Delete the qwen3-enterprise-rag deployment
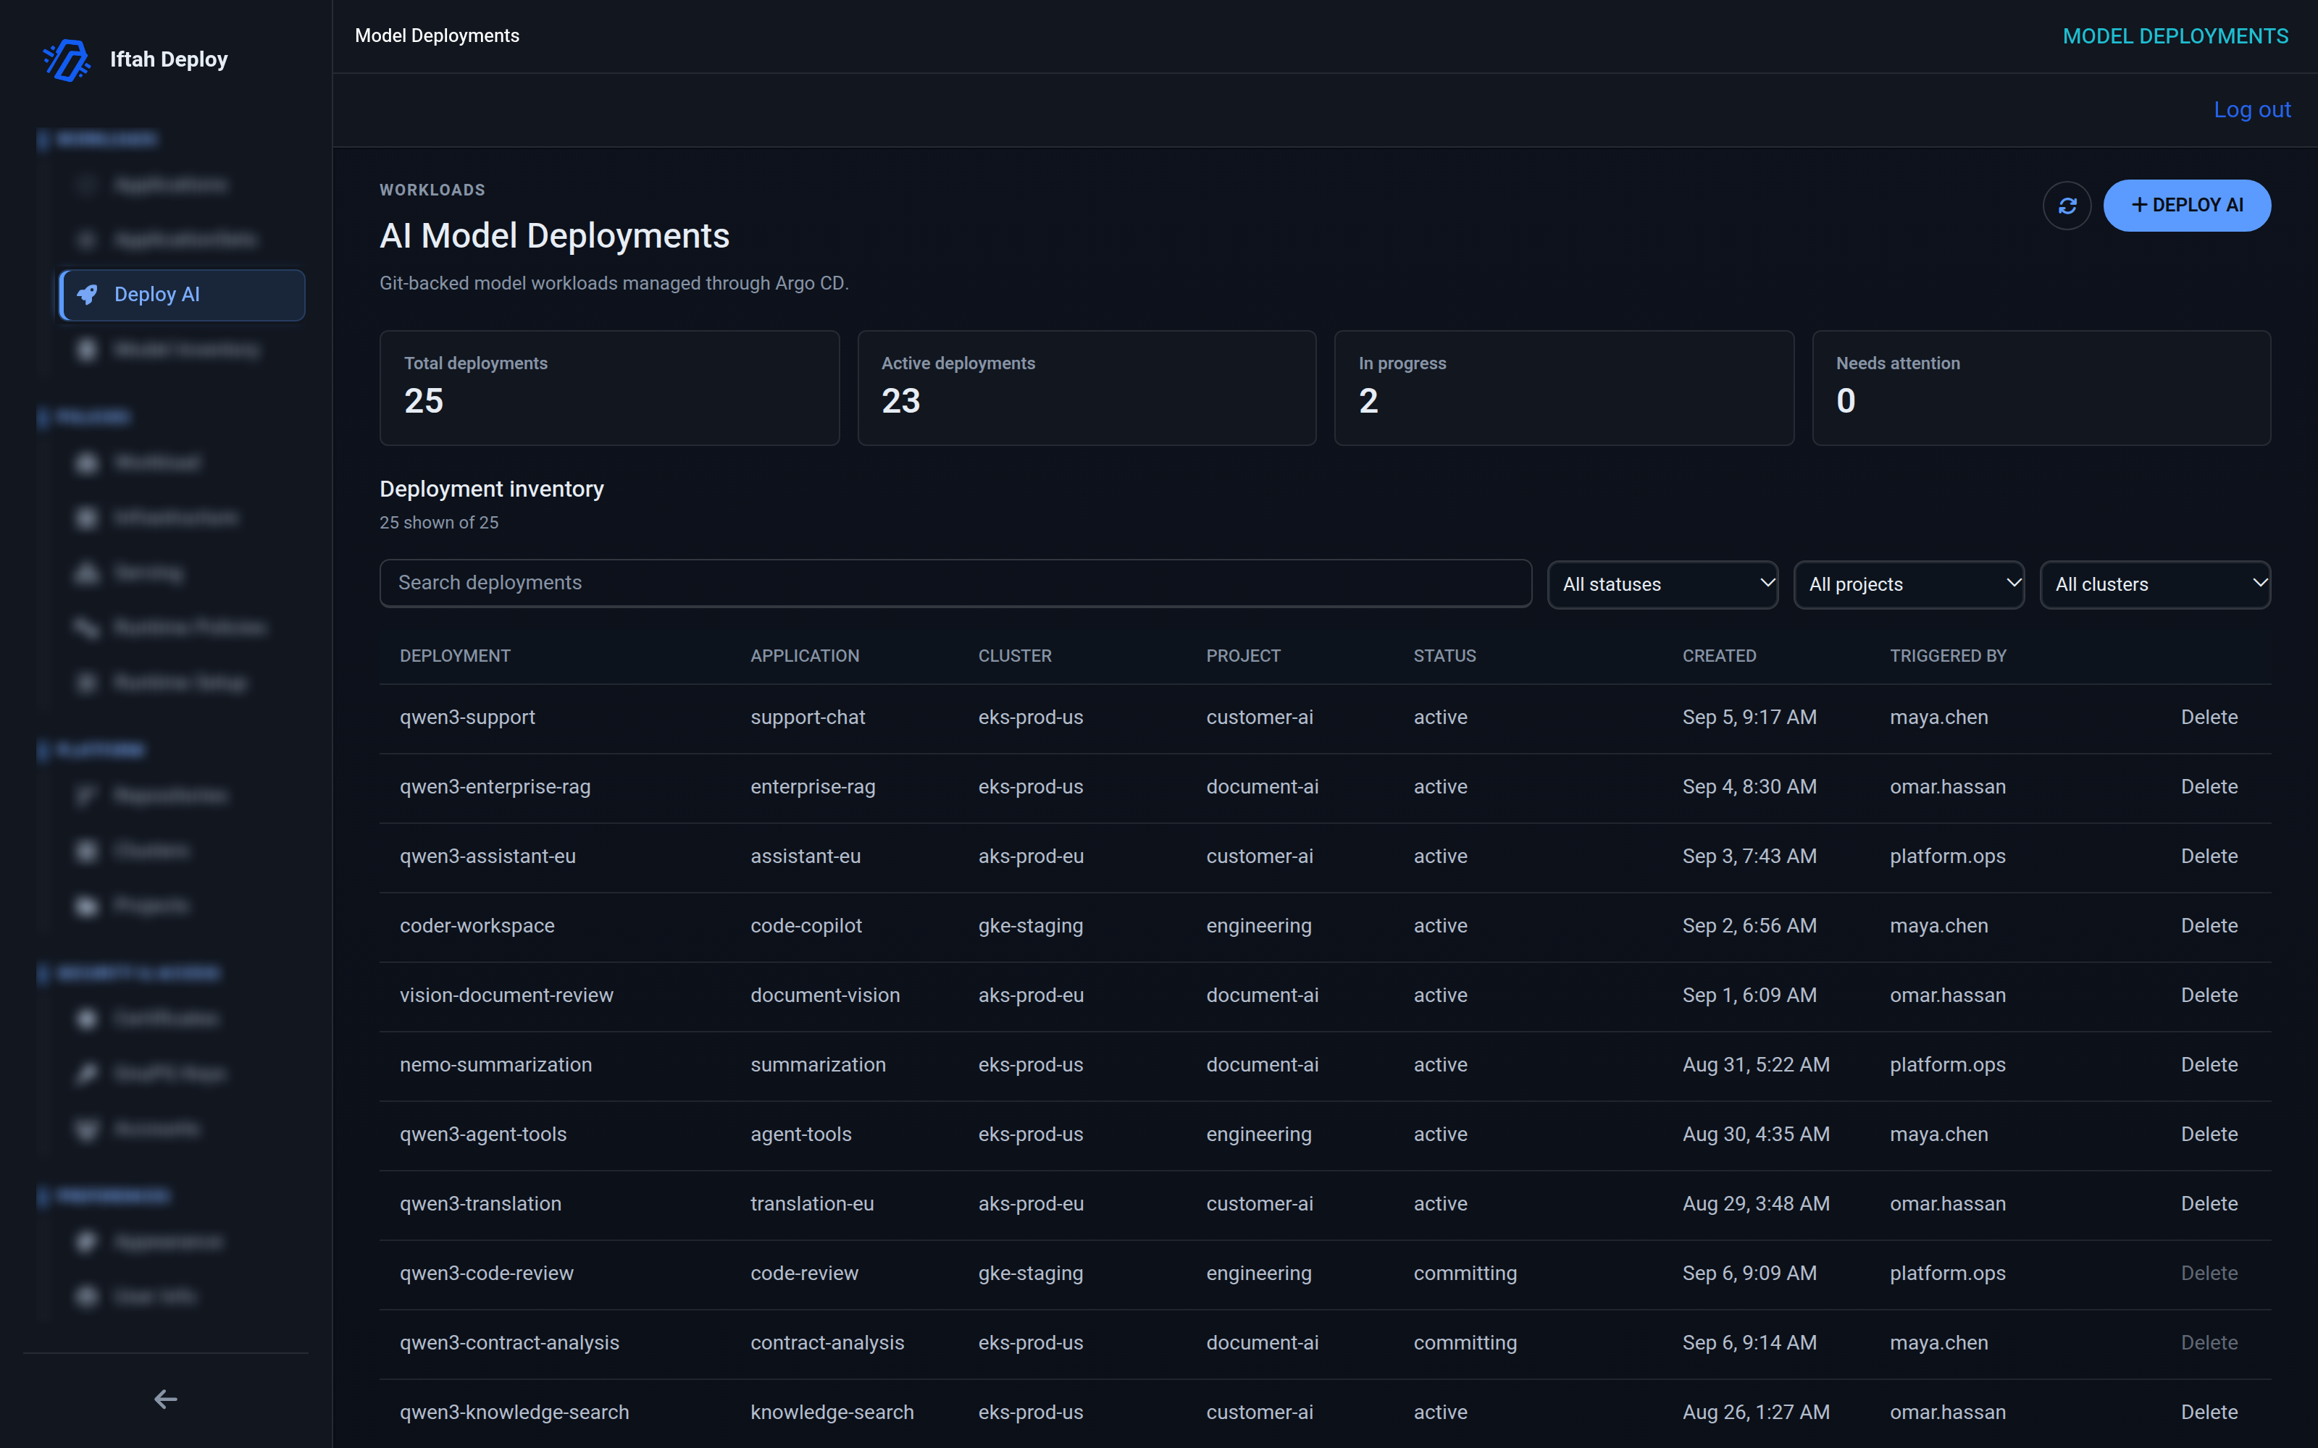Image resolution: width=2318 pixels, height=1448 pixels. 2209,787
